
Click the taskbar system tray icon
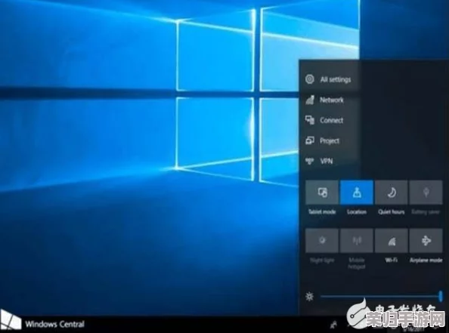coord(333,325)
